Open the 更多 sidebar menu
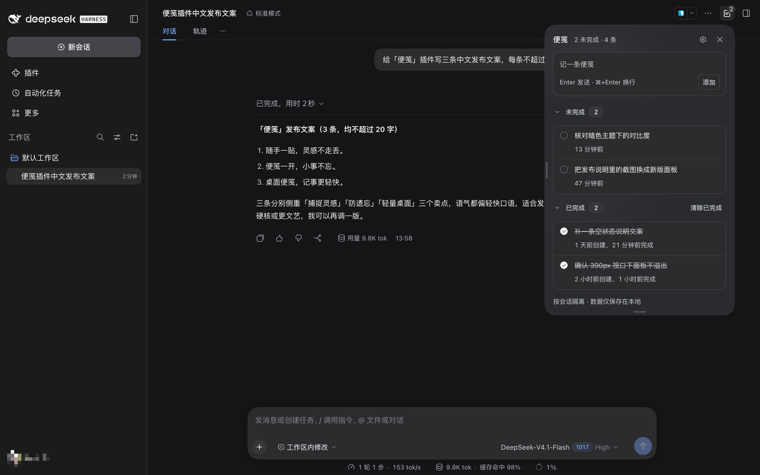 click(x=74, y=113)
